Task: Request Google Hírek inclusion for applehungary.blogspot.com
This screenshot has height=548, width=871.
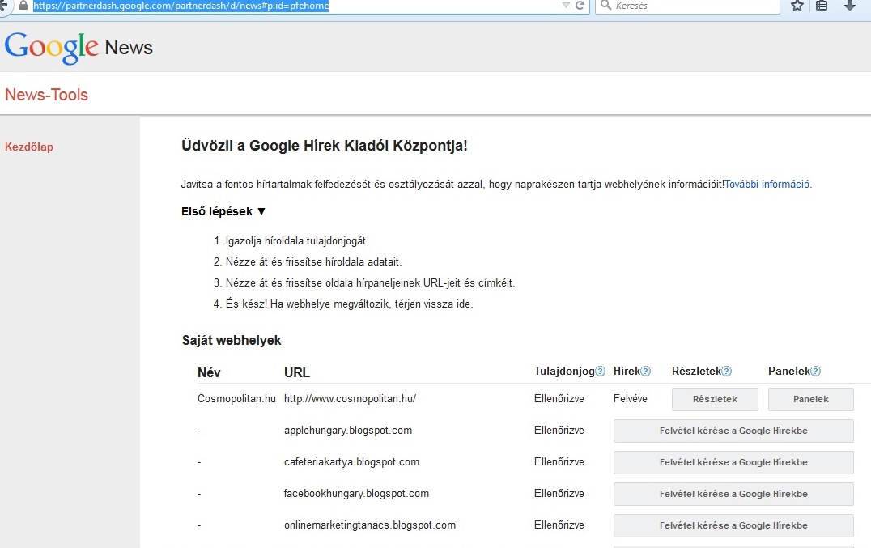Action: tap(733, 431)
